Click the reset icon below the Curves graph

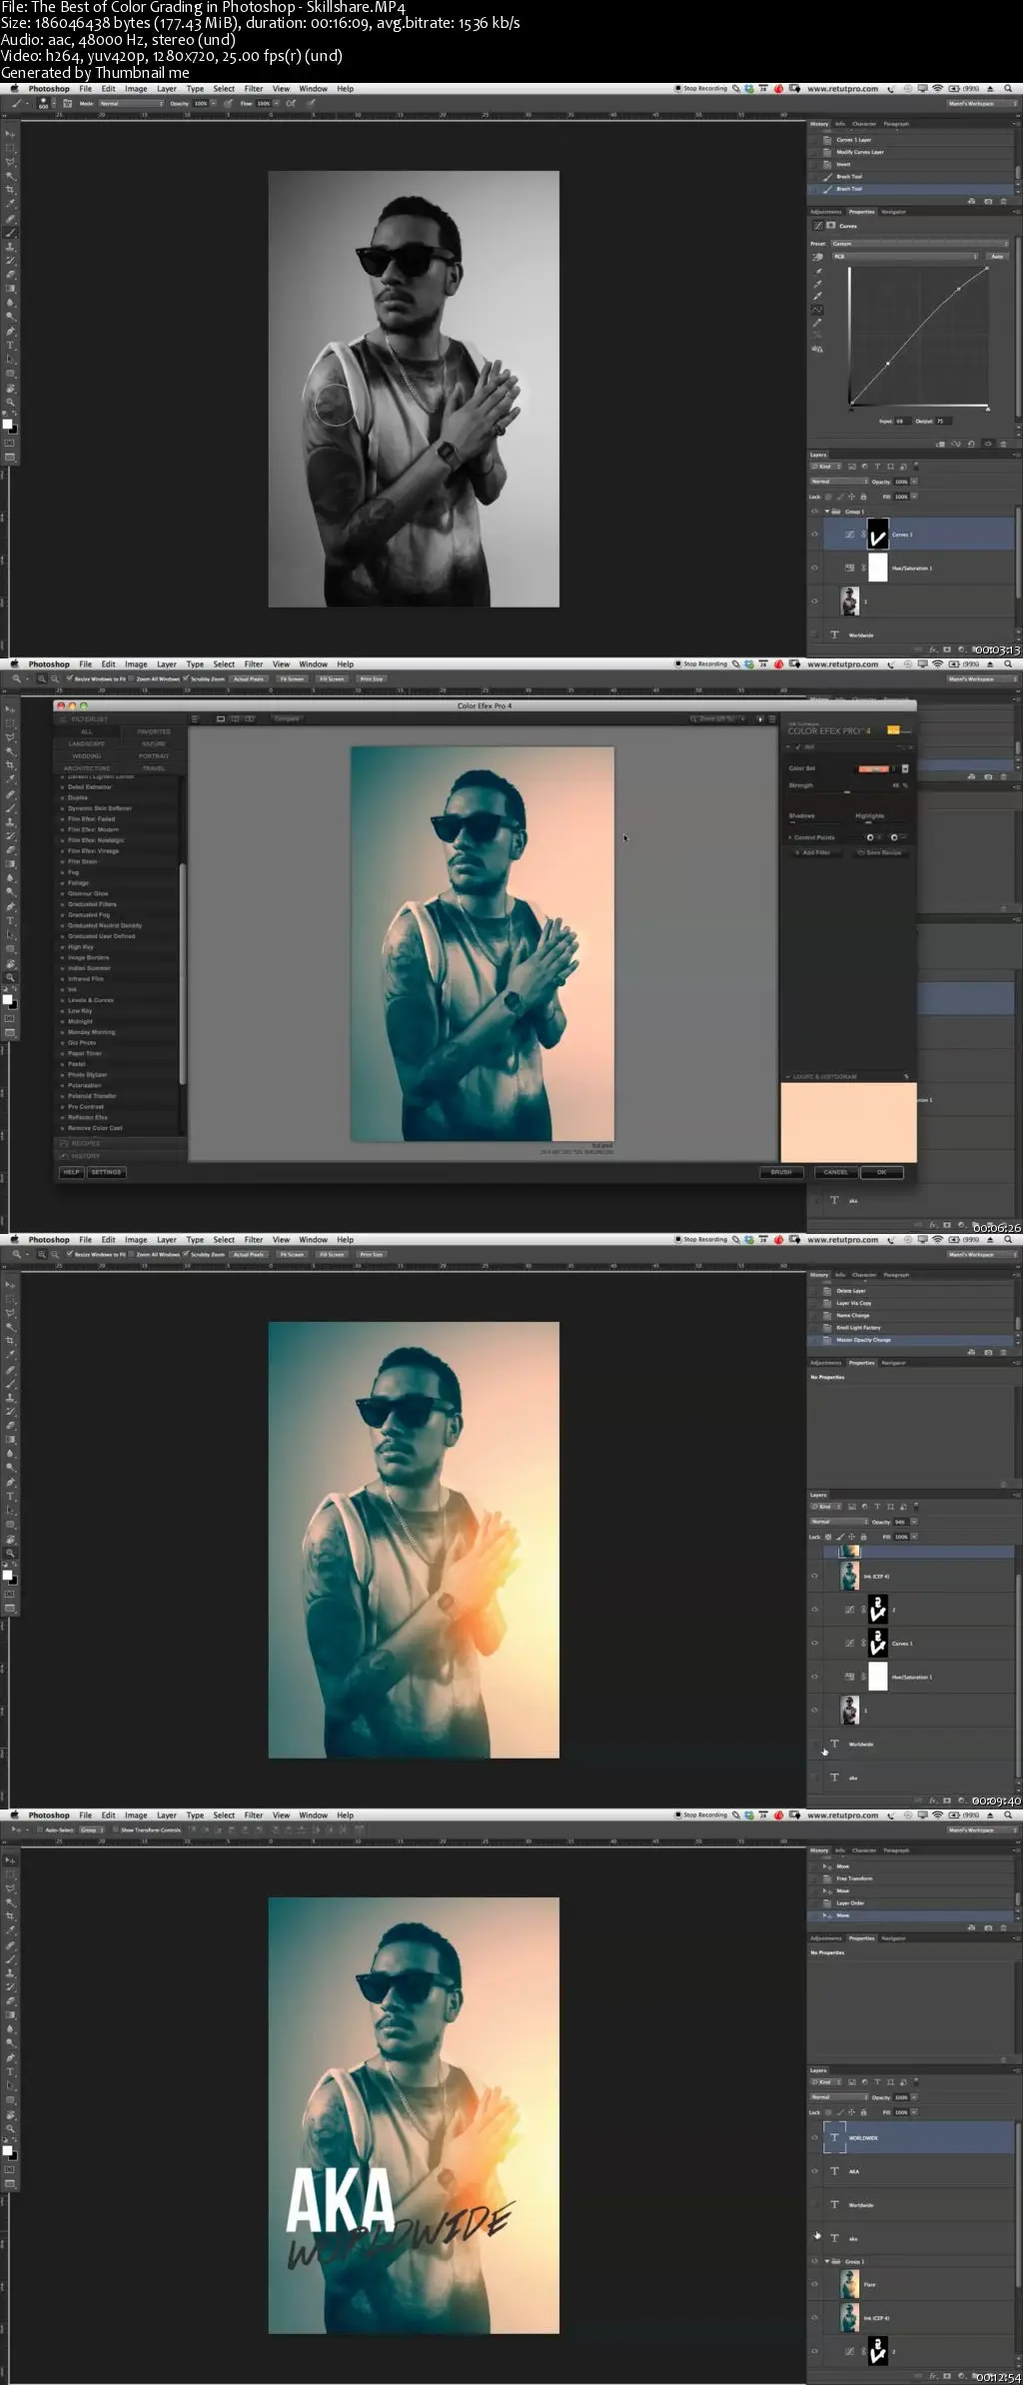[x=972, y=444]
